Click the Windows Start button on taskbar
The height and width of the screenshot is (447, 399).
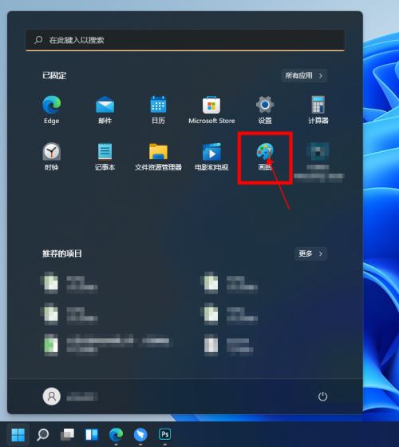coord(18,434)
